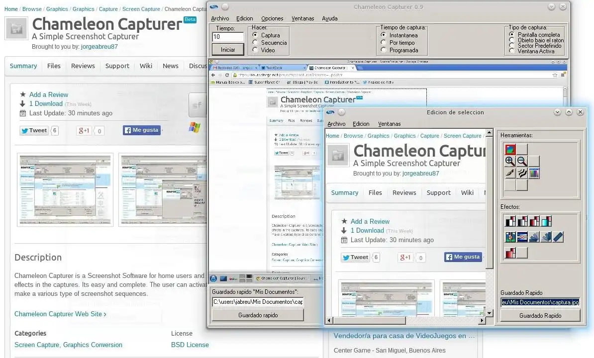Click the blue diagonal bar effect icon
594x358 pixels.
558,237
